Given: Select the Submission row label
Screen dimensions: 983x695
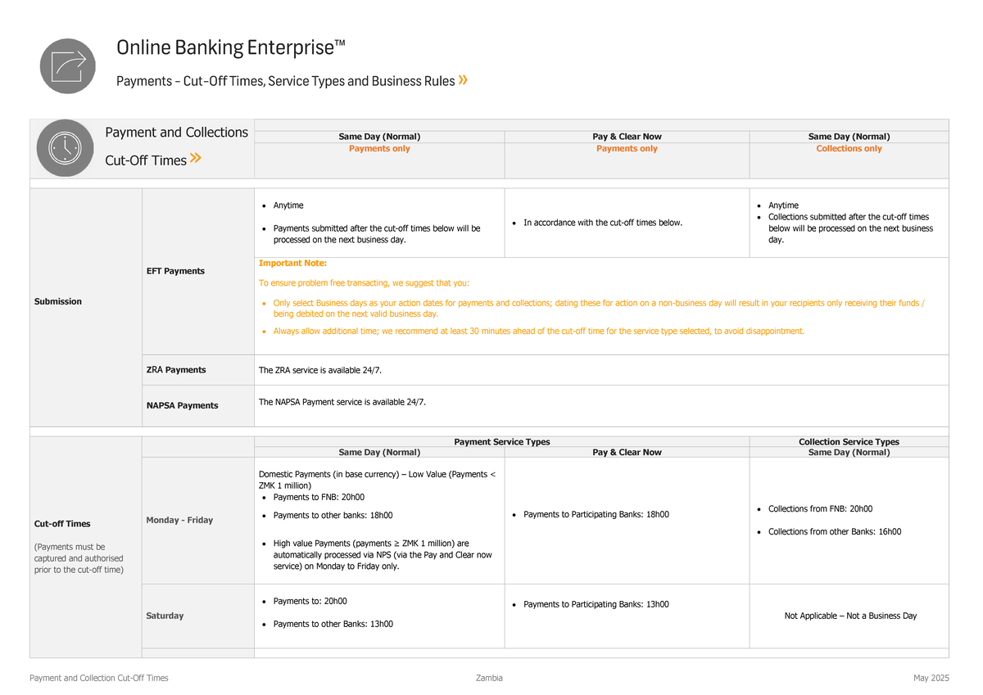Looking at the screenshot, I should (58, 302).
